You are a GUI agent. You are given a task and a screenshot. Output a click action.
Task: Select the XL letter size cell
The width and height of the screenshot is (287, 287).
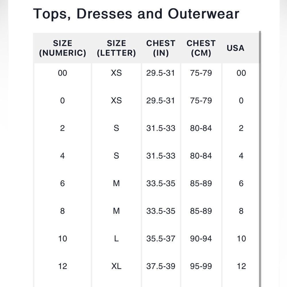pos(117,266)
